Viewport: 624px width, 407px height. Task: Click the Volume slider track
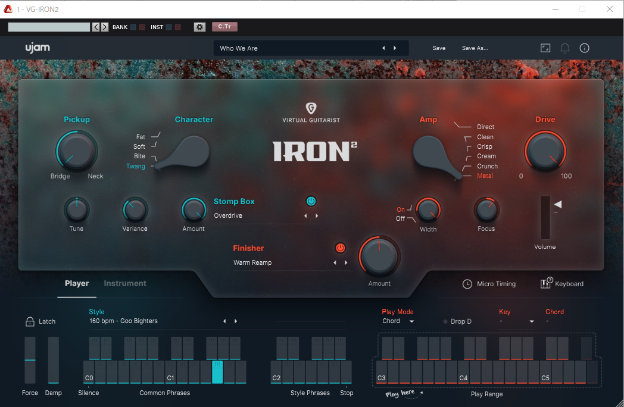pos(545,217)
